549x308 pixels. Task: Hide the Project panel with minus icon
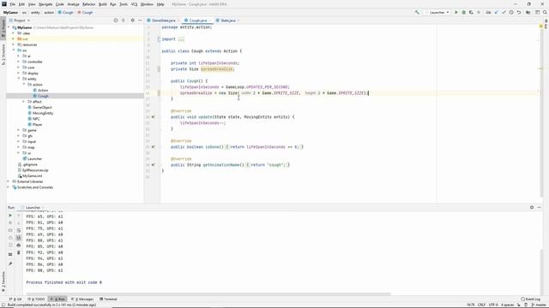[x=140, y=21]
